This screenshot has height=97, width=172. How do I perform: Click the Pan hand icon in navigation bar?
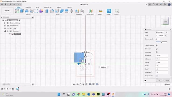tap(80, 84)
